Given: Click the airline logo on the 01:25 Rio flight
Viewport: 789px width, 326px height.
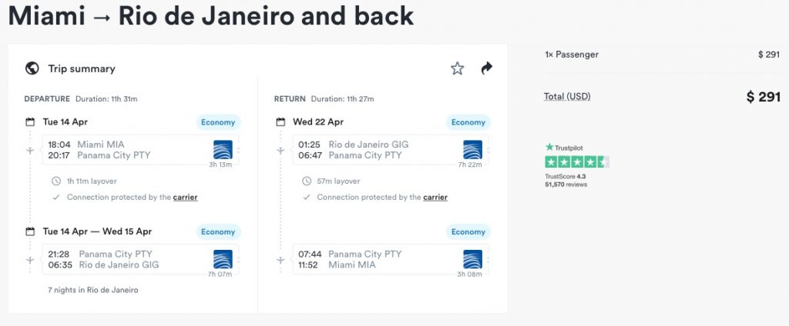Looking at the screenshot, I should pos(472,150).
